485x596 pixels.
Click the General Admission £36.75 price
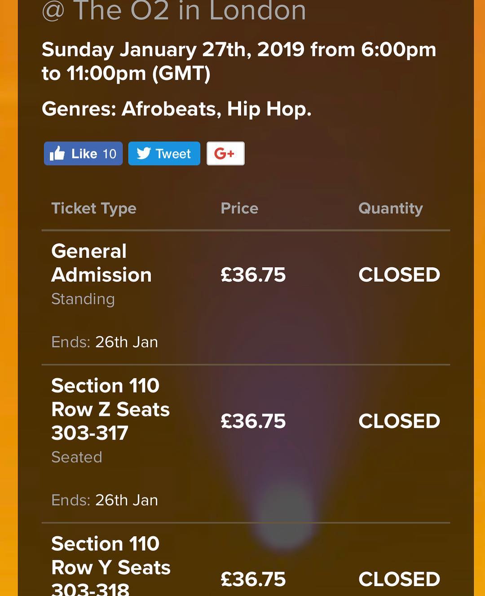click(253, 275)
